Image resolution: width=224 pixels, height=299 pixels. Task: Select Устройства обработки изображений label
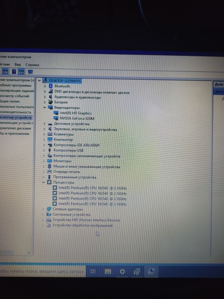coord(82,225)
